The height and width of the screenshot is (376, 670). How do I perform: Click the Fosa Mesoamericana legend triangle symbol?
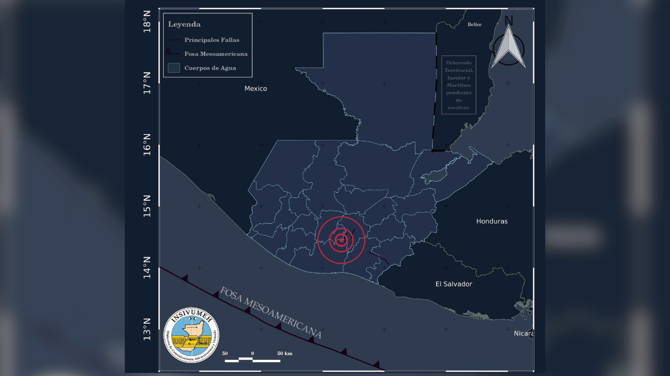[169, 52]
